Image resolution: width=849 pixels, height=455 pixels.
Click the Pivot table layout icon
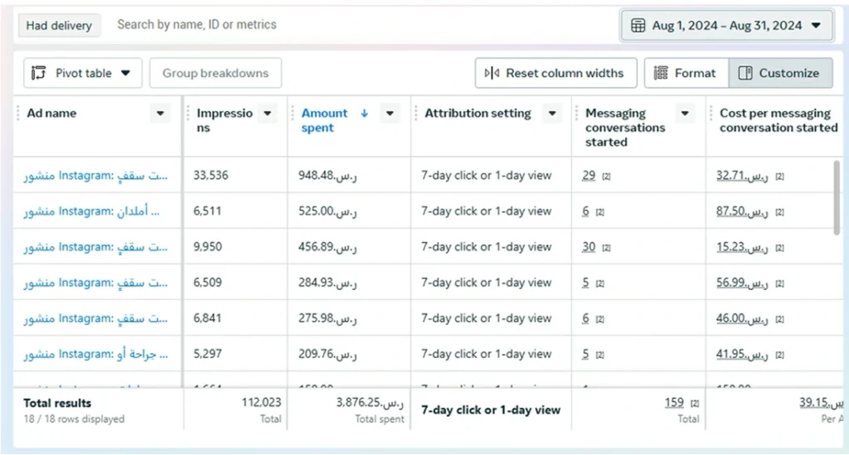pos(38,73)
